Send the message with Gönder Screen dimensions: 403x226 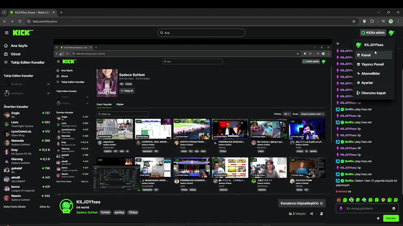point(391,218)
